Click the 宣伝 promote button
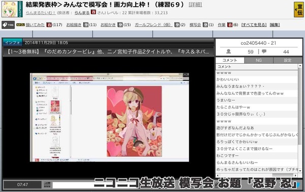The height and width of the screenshot is (192, 305). coord(298,9)
